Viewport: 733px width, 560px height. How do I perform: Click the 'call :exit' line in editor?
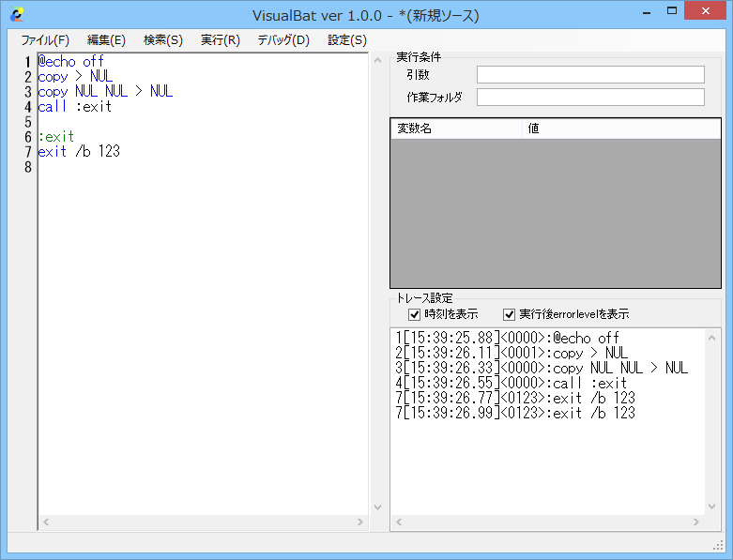(x=75, y=107)
